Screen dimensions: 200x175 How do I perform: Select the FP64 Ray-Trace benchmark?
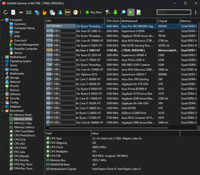tap(23, 168)
